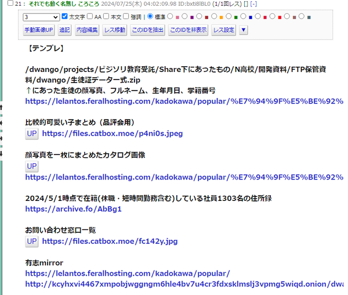Check the 本文 checkbox
Viewport: 348px width, 295px height.
point(106,16)
